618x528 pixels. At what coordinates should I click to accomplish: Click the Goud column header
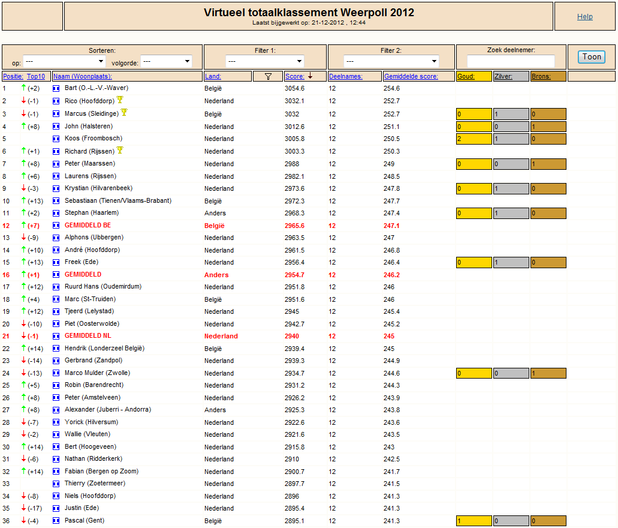click(466, 77)
